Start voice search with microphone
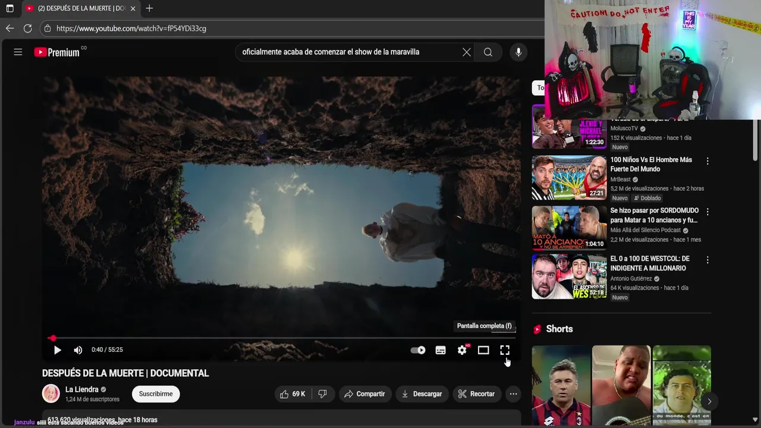 (518, 52)
